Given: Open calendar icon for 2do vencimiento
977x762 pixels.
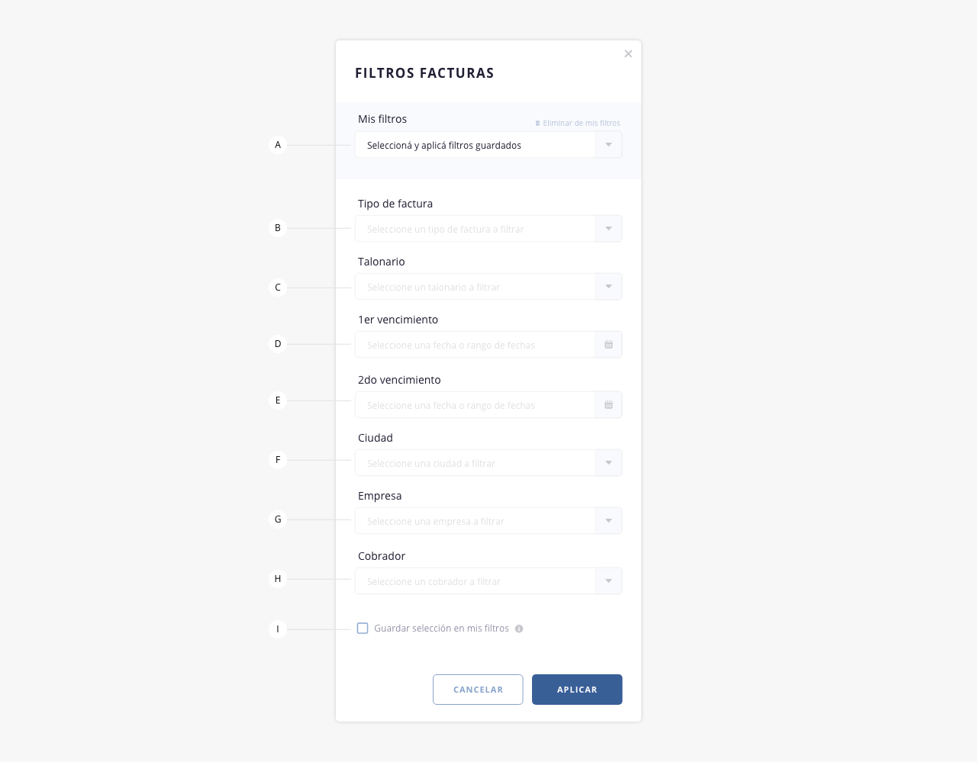Looking at the screenshot, I should (x=608, y=405).
